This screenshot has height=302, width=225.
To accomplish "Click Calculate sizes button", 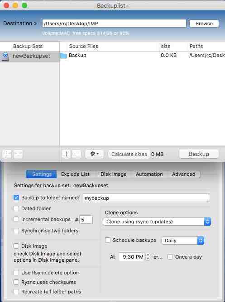I will pos(129,154).
